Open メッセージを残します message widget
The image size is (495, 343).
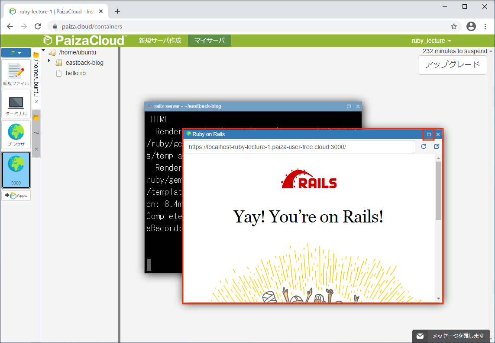(451, 336)
